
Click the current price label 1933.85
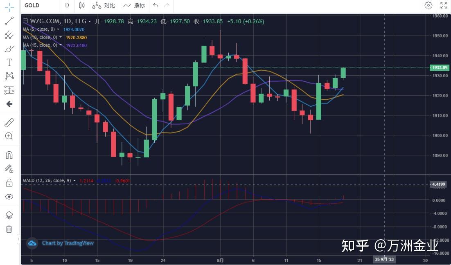tap(440, 68)
